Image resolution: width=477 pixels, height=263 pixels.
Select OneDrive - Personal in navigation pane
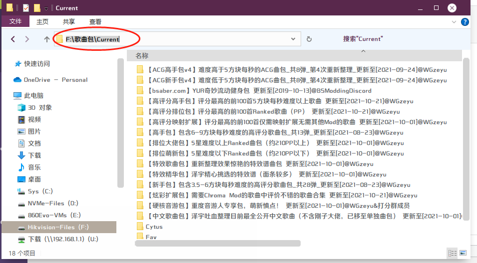pos(55,80)
